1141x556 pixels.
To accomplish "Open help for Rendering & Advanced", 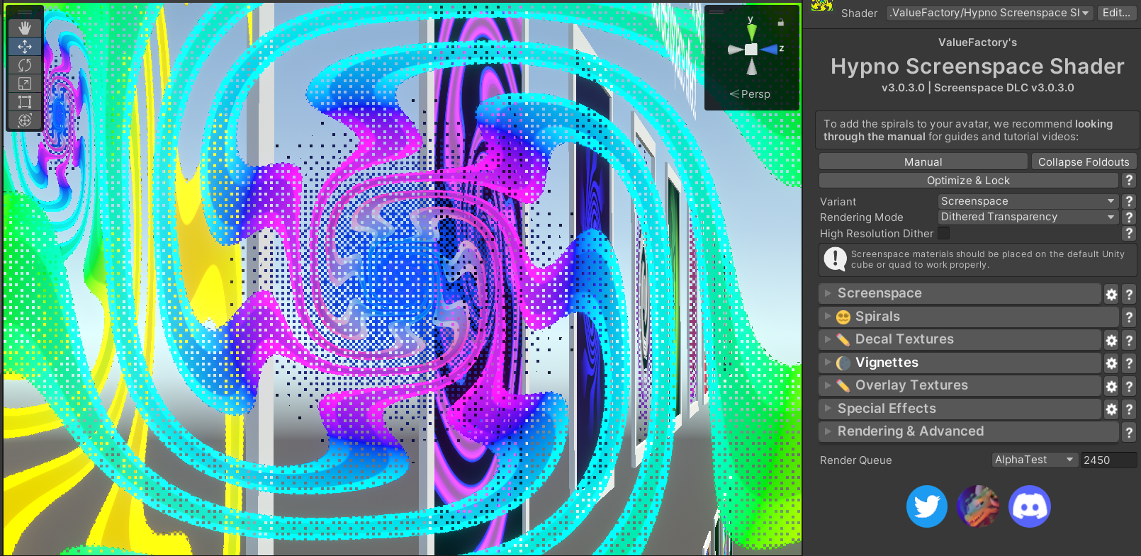I will pos(1129,432).
